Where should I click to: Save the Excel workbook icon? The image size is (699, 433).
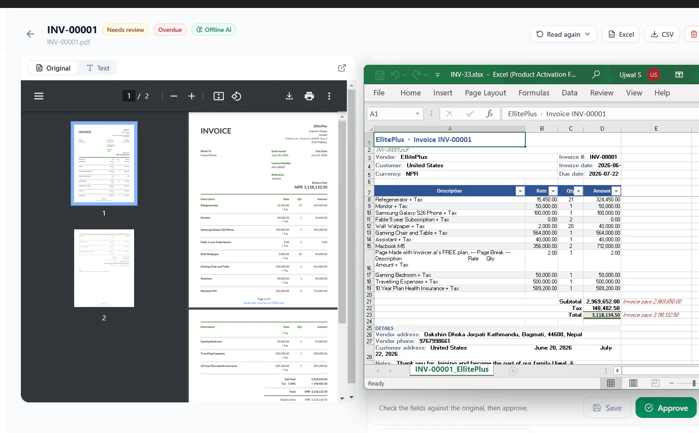(x=380, y=75)
